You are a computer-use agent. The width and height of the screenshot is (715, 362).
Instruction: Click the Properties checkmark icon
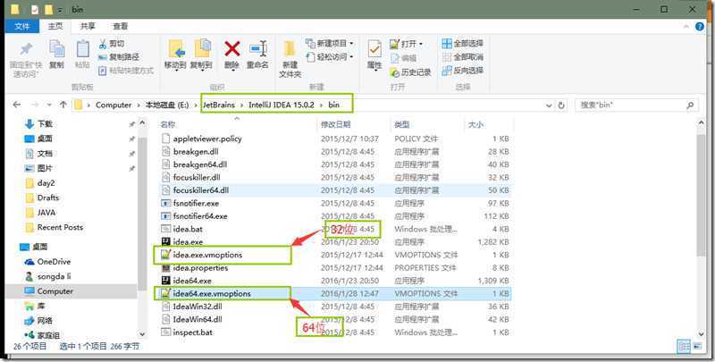[374, 49]
